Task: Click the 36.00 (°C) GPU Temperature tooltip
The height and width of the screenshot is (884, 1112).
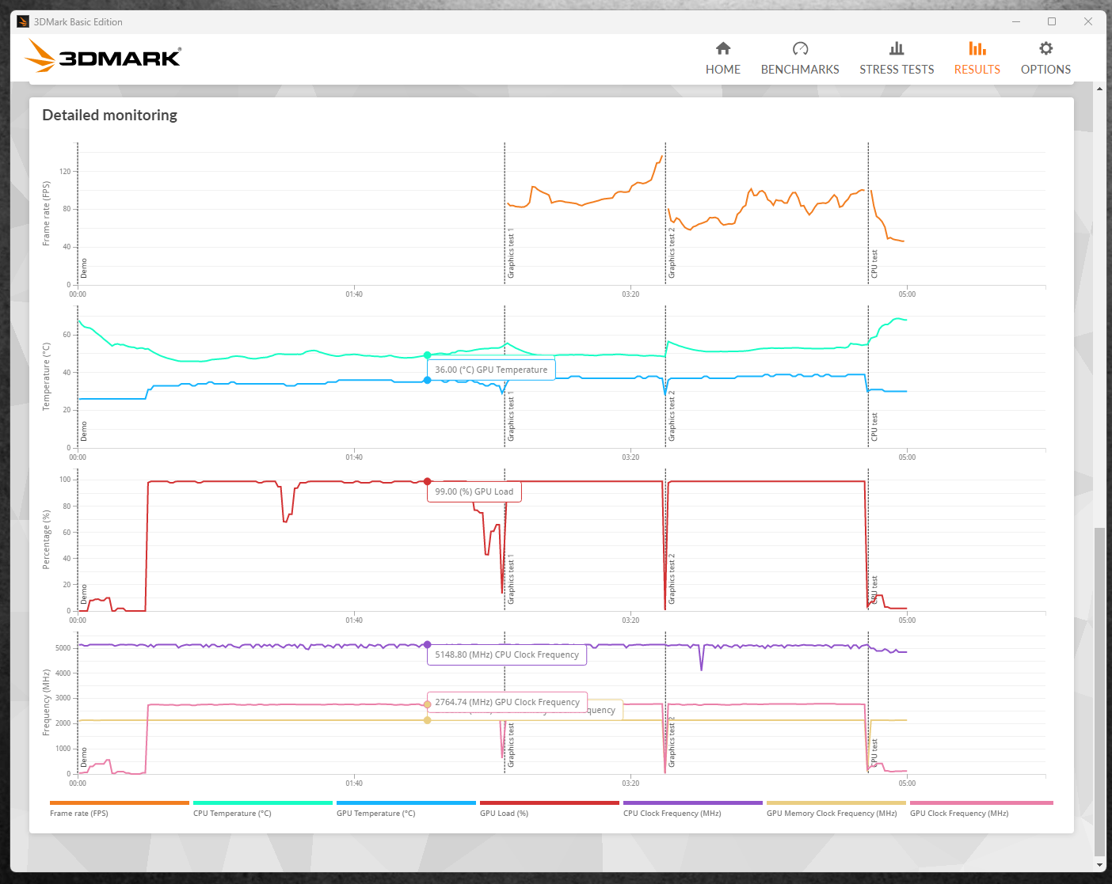Action: click(491, 370)
